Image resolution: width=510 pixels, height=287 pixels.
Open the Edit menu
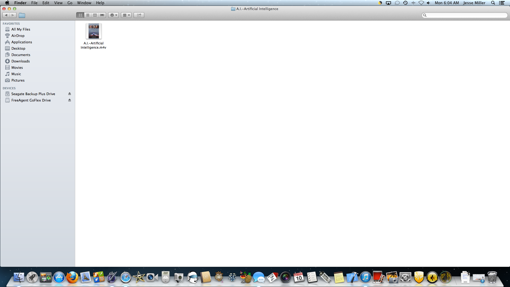click(x=46, y=3)
